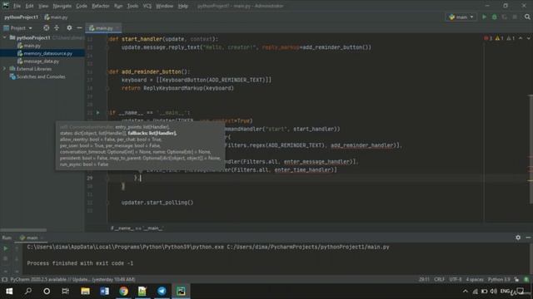533x299 pixels.
Task: Open Telegram from the taskbar
Action: (162, 292)
